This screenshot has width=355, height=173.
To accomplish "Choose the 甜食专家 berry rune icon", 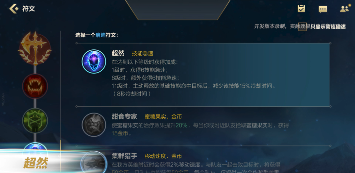I will pyautogui.click(x=94, y=125).
